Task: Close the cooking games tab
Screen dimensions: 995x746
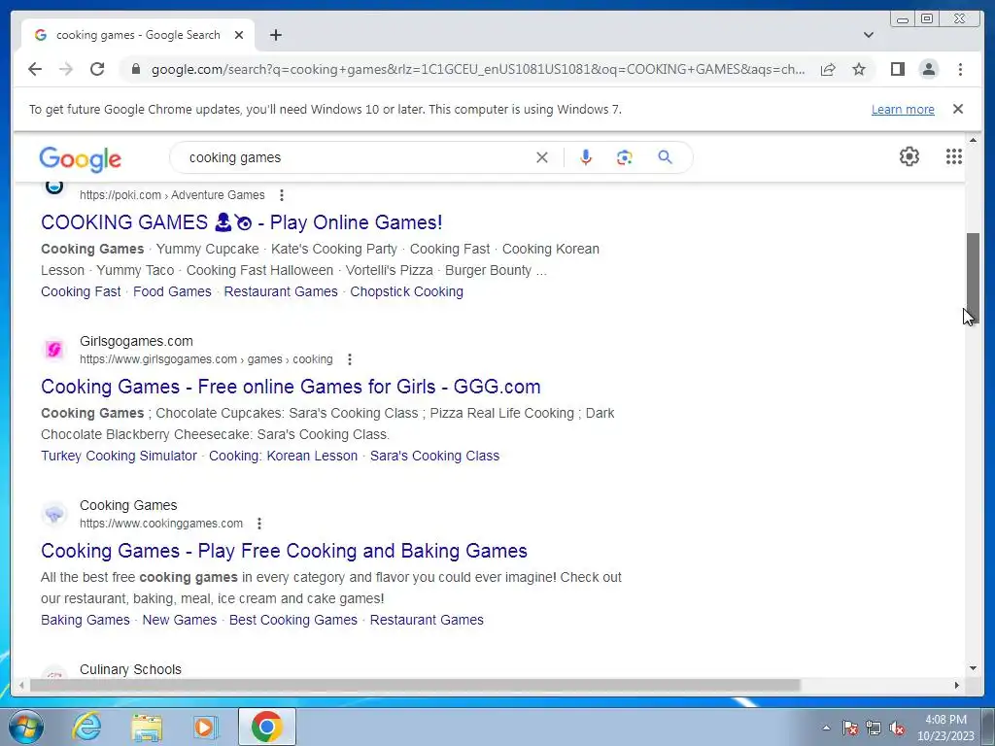Action: (239, 35)
